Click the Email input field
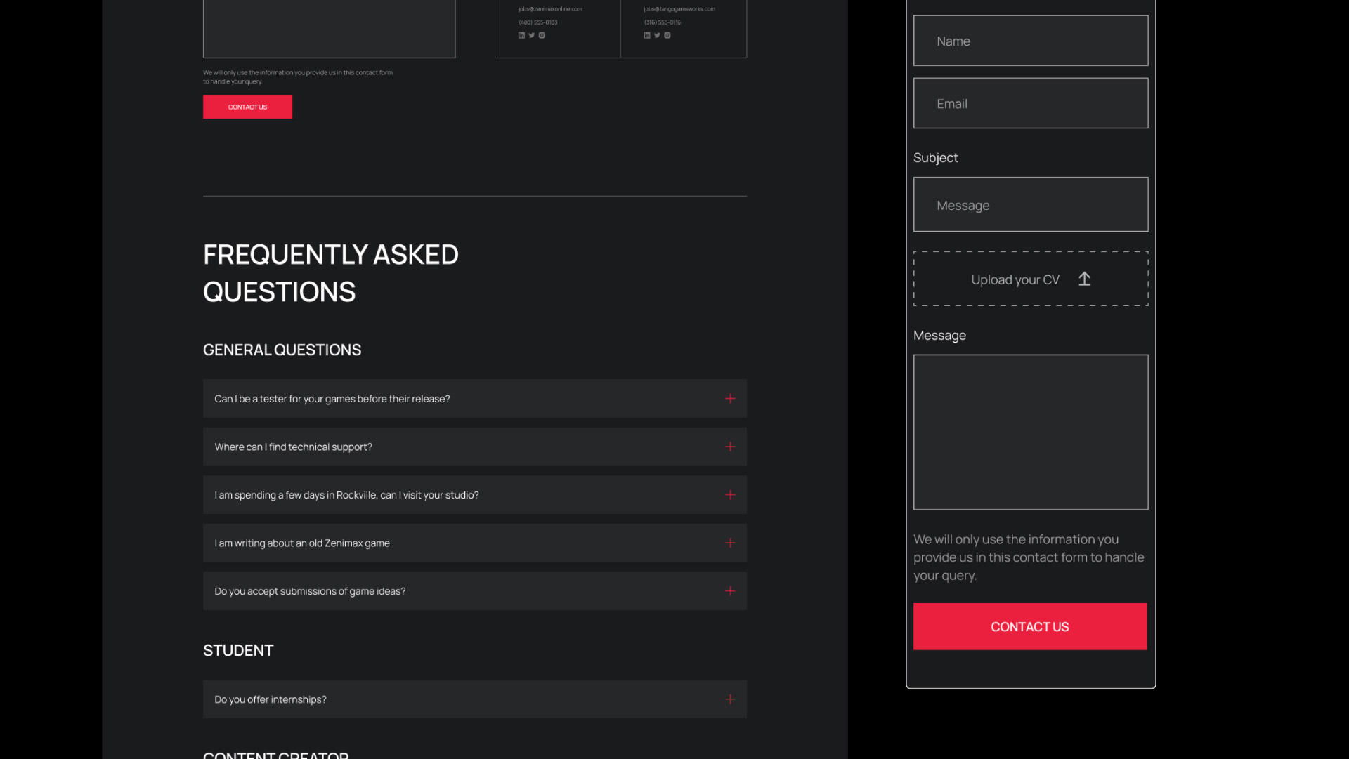 [1030, 103]
